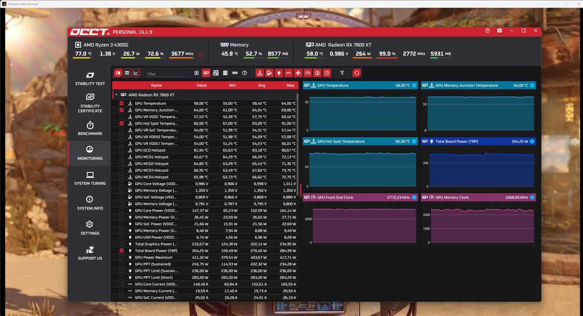The width and height of the screenshot is (583, 316).
Task: Select GPU SoC Current row
Action: click(205, 297)
